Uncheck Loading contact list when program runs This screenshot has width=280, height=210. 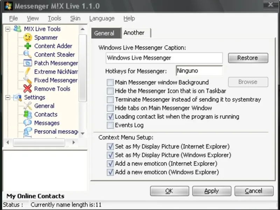[110, 117]
